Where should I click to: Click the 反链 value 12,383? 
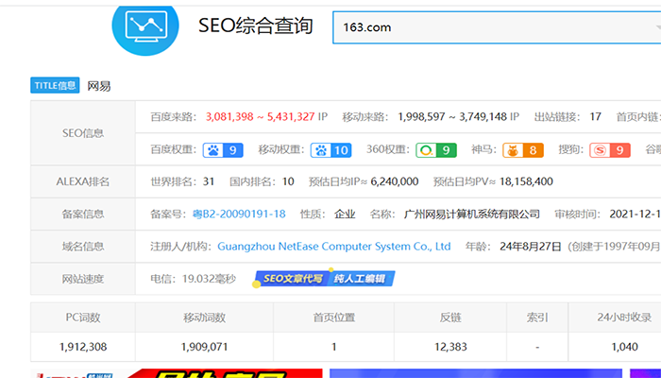pyautogui.click(x=450, y=347)
